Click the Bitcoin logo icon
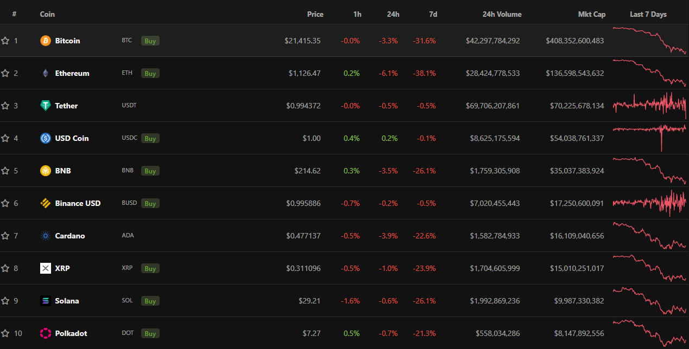The width and height of the screenshot is (689, 349). click(x=46, y=41)
